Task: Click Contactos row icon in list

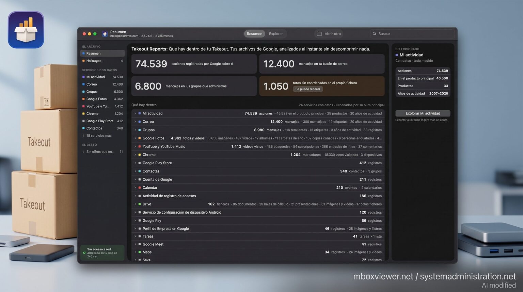Action: click(140, 171)
